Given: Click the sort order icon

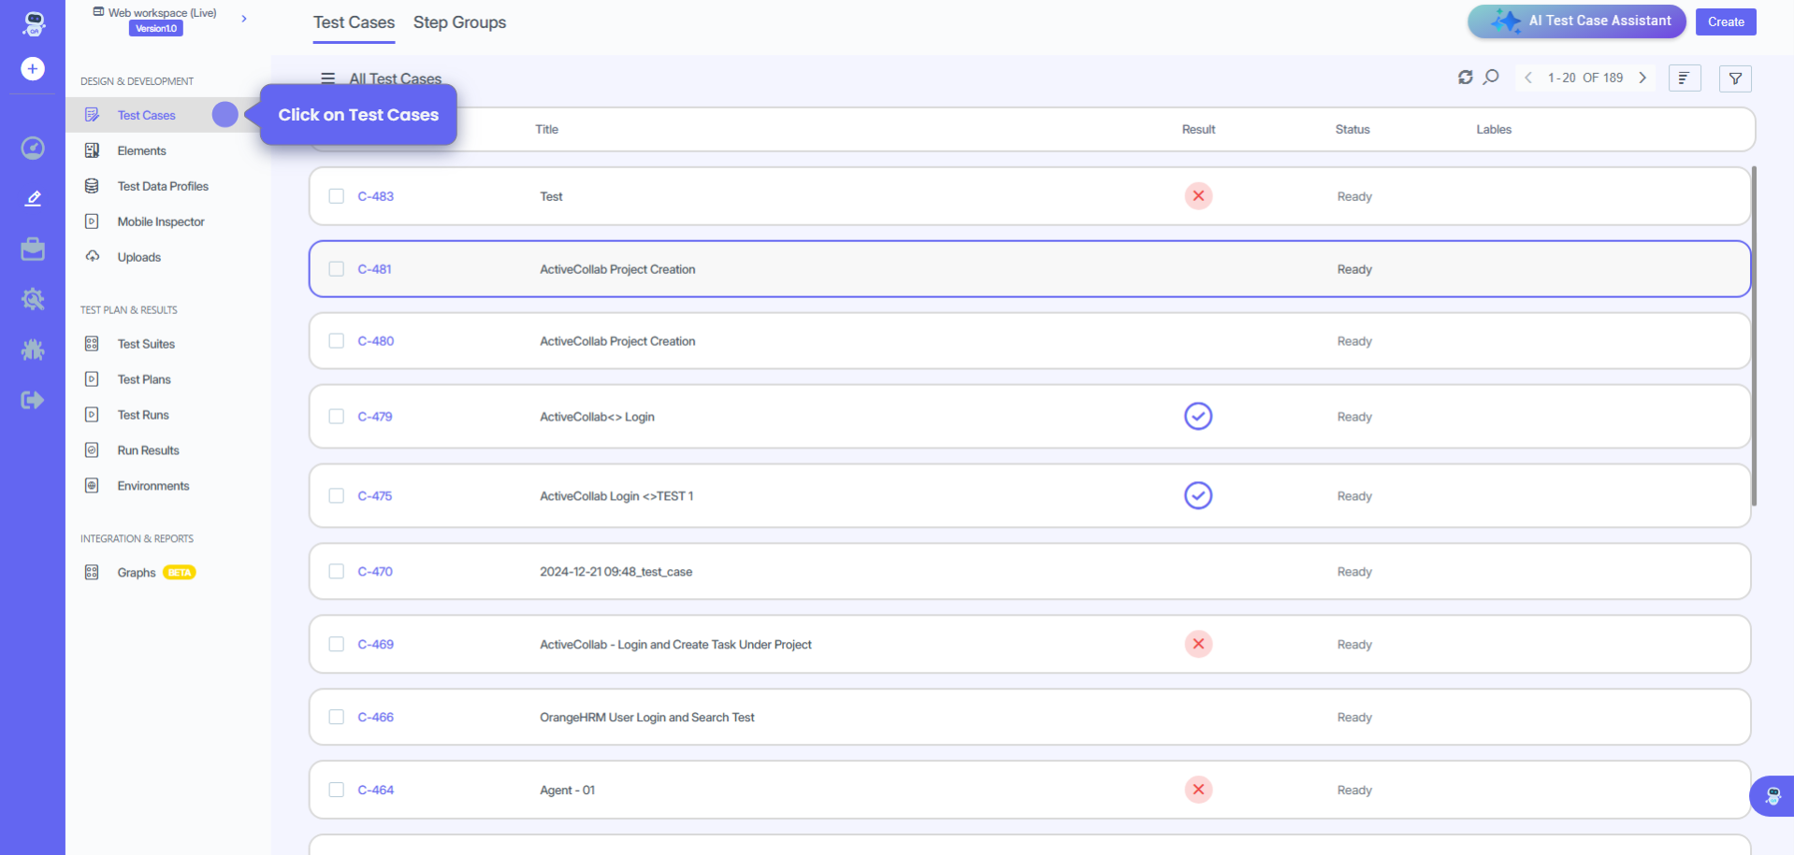Looking at the screenshot, I should (x=1684, y=78).
